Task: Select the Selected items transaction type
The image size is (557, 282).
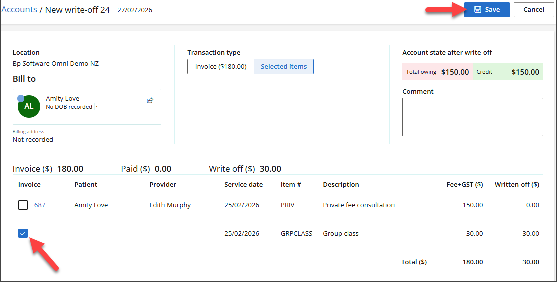Action: coord(284,67)
